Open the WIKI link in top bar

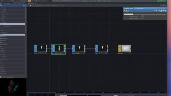[2, 1]
